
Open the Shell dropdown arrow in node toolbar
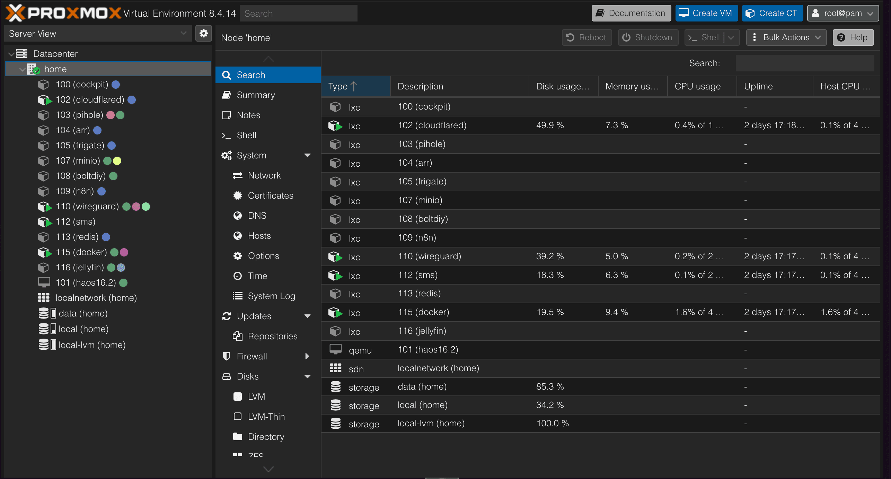[x=731, y=37]
